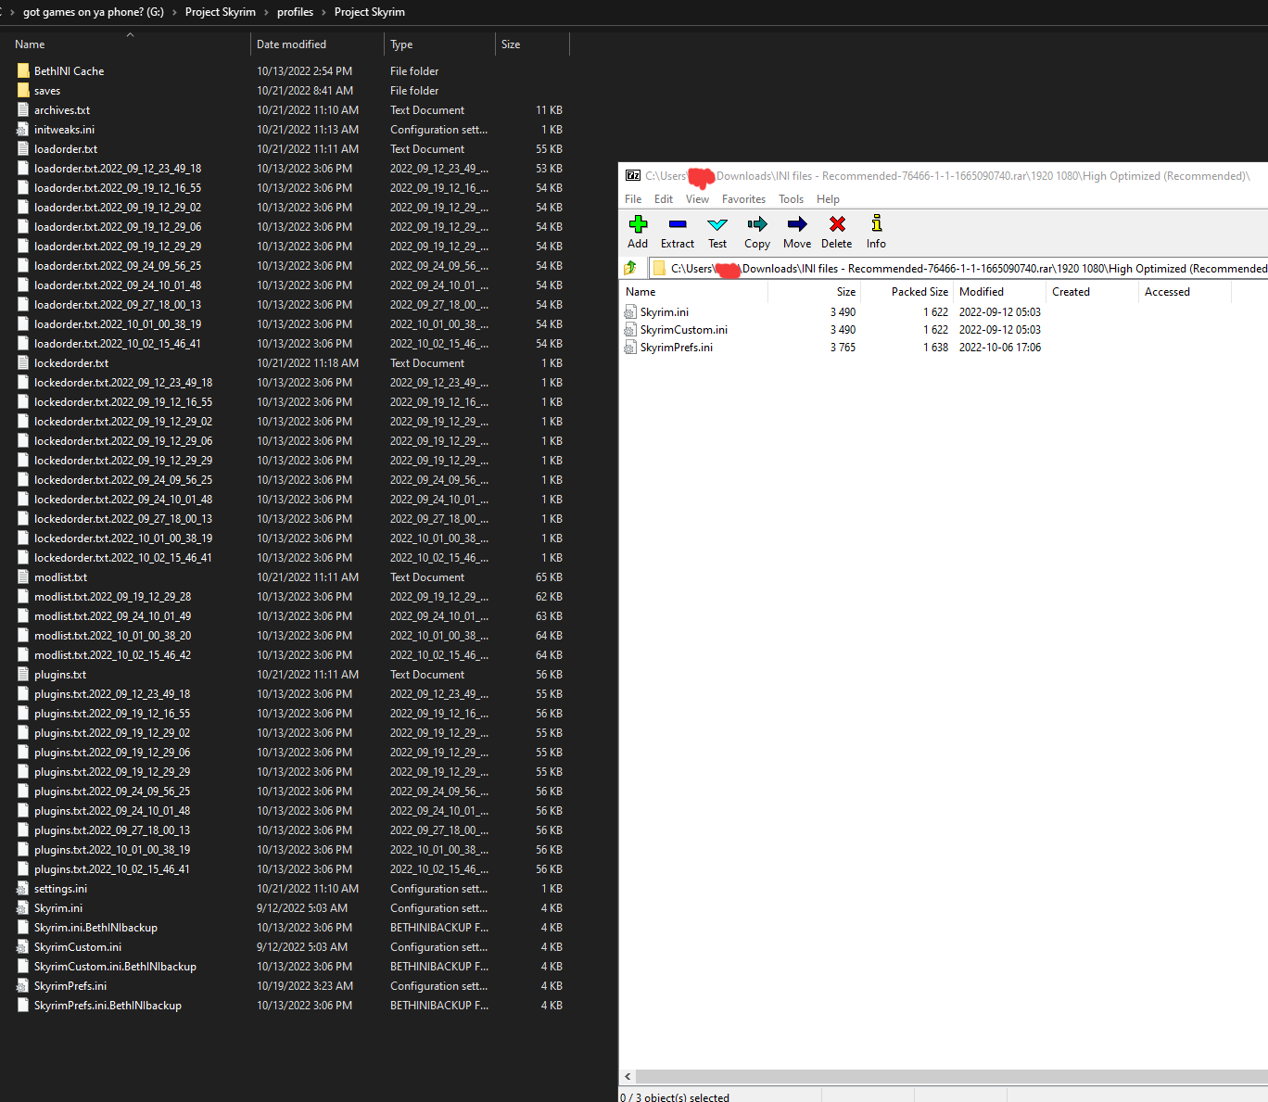Click the 'profiles' breadcrumb in Explorer
Viewport: 1268px width, 1102px height.
(295, 12)
